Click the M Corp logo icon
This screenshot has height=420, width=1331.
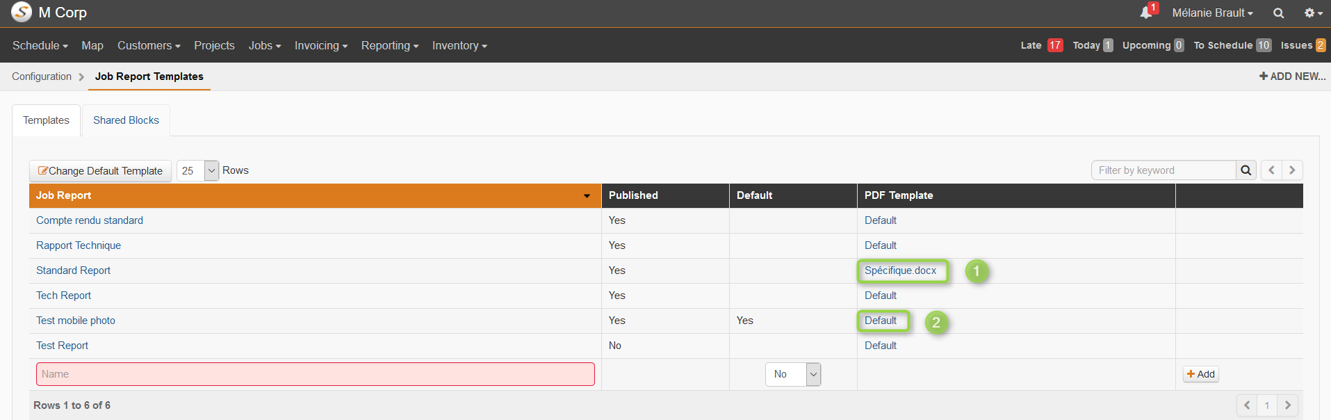click(x=22, y=12)
